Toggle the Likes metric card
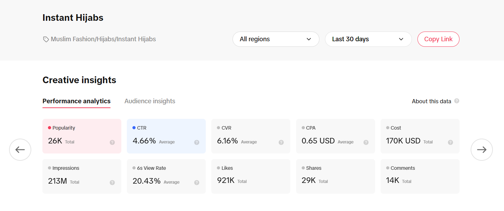The width and height of the screenshot is (504, 211). click(251, 176)
